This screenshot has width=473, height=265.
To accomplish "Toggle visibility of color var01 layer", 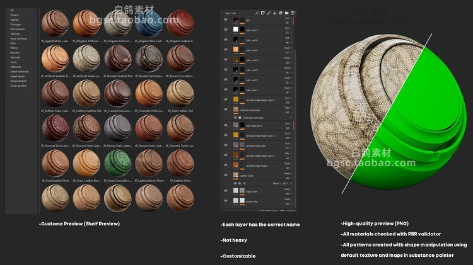I will coord(226,89).
